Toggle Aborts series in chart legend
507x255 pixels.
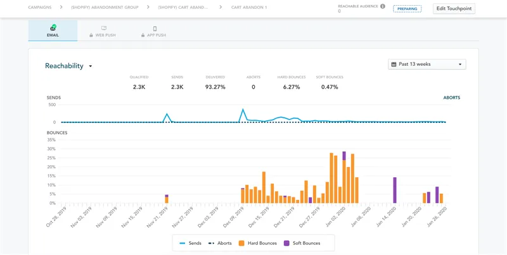coord(219,243)
